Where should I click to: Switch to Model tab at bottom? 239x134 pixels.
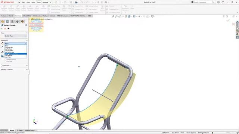(x=12, y=130)
